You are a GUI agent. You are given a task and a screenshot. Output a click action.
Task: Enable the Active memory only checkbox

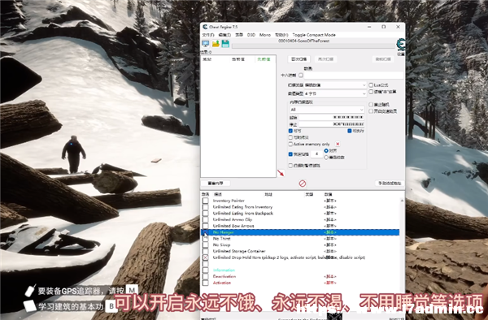[x=290, y=144]
